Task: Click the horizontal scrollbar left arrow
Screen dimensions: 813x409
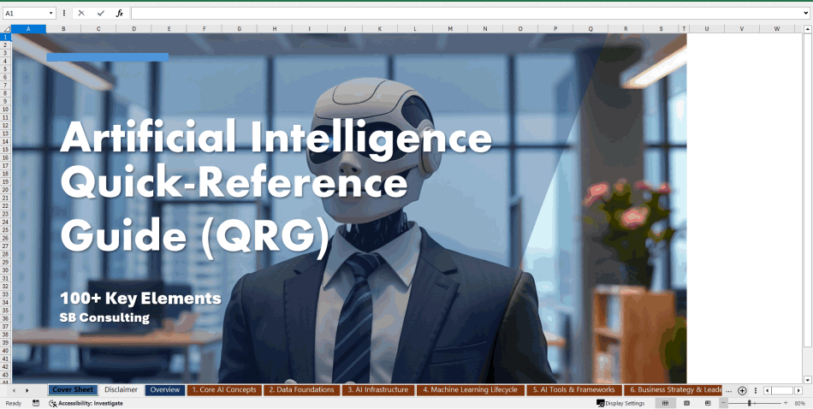Action: point(767,390)
